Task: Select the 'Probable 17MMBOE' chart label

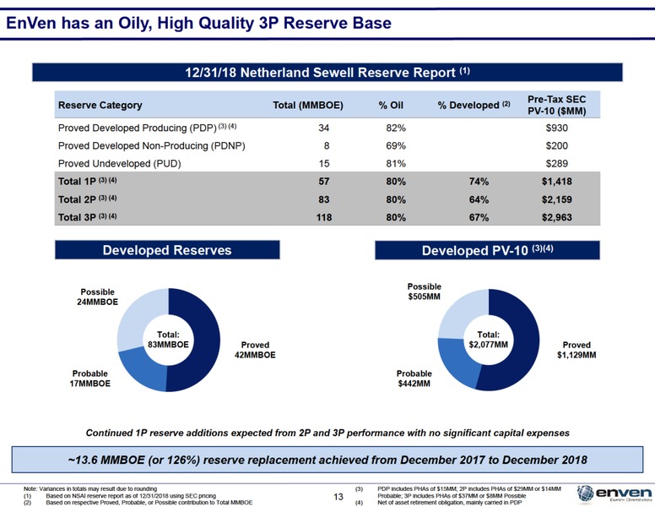Action: [x=89, y=379]
